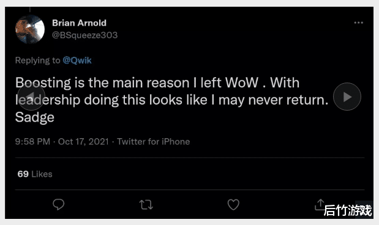Image resolution: width=379 pixels, height=225 pixels.
Task: Like the tweet with the heart icon
Action: click(233, 204)
